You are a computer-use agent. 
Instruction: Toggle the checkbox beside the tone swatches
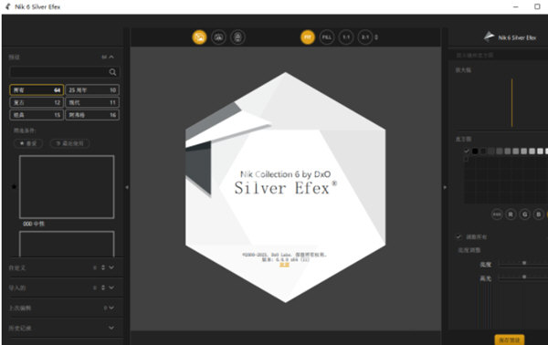point(467,151)
